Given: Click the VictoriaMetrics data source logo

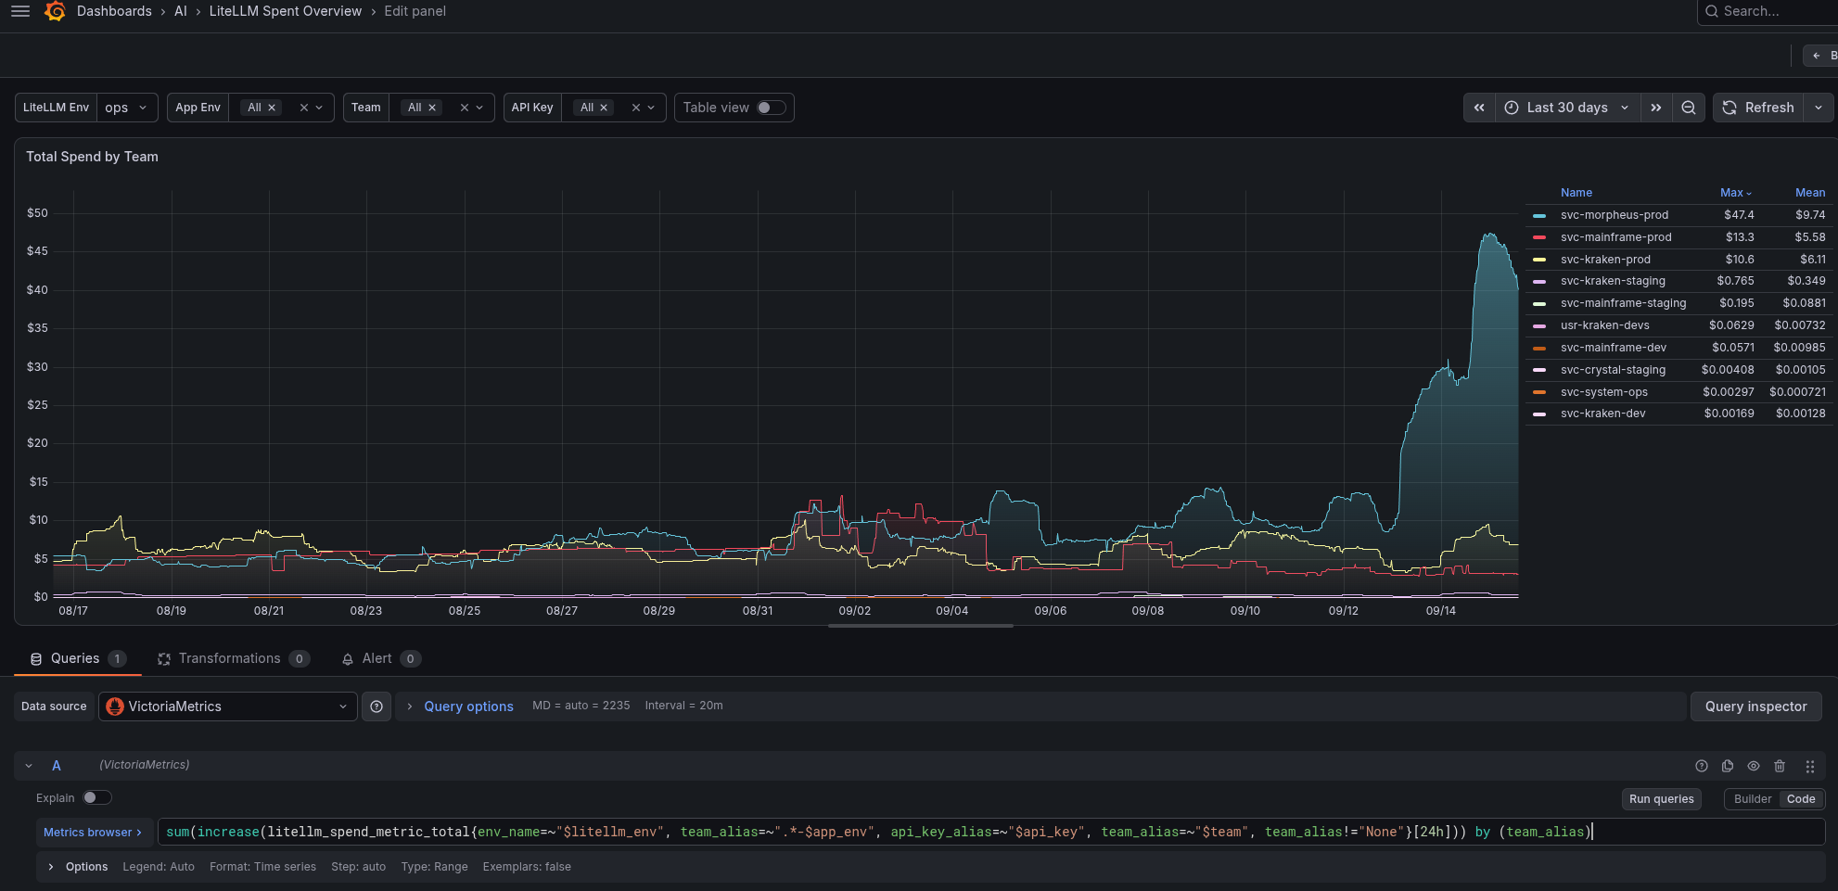Looking at the screenshot, I should click(x=115, y=706).
